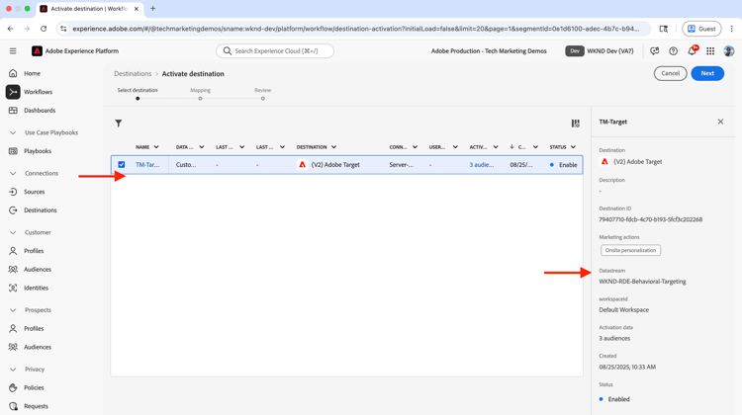Open Status column header dropdown

573,147
